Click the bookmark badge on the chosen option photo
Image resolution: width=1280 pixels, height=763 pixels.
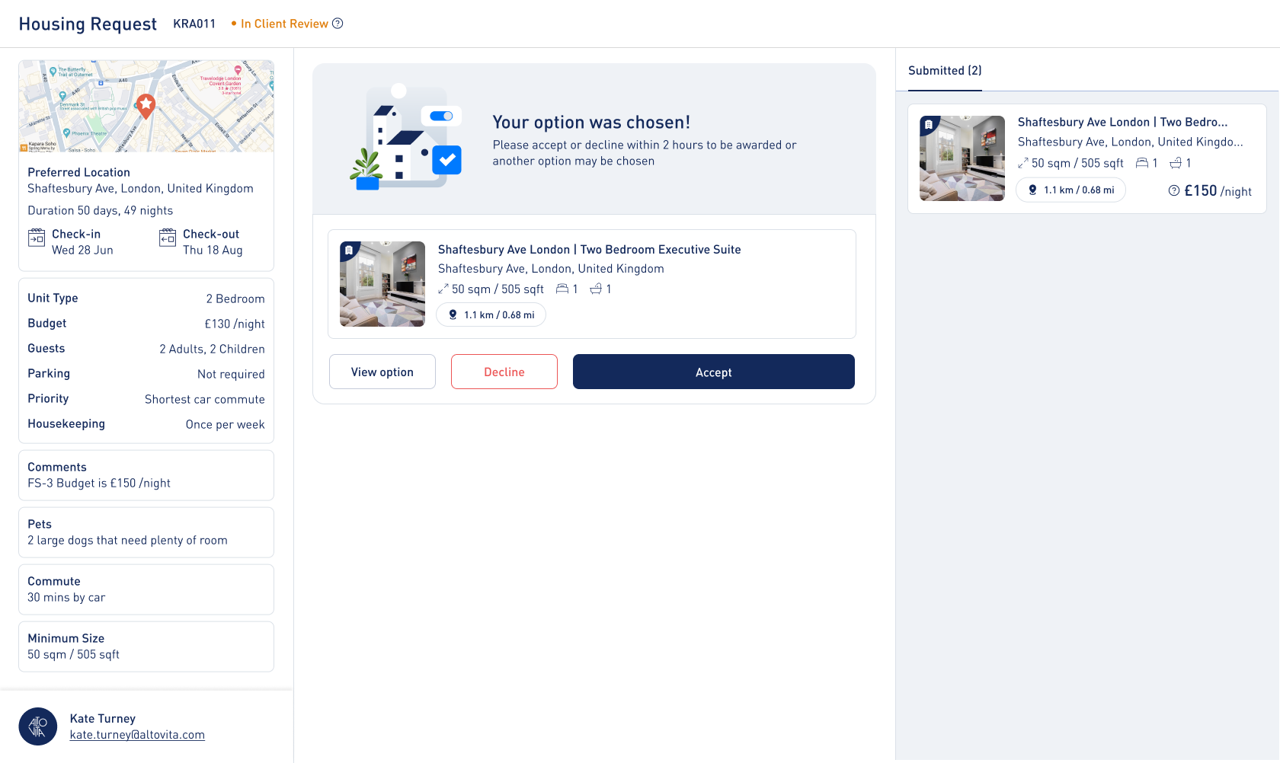[x=348, y=250]
